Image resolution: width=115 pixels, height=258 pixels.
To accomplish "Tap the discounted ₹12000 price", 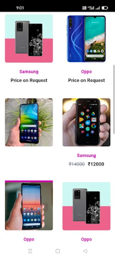I will pyautogui.click(x=96, y=164).
